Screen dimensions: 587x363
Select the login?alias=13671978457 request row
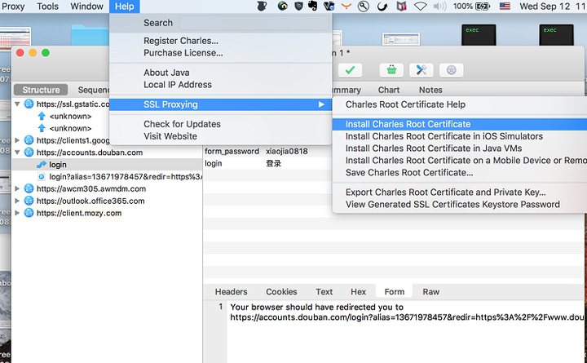pos(107,176)
